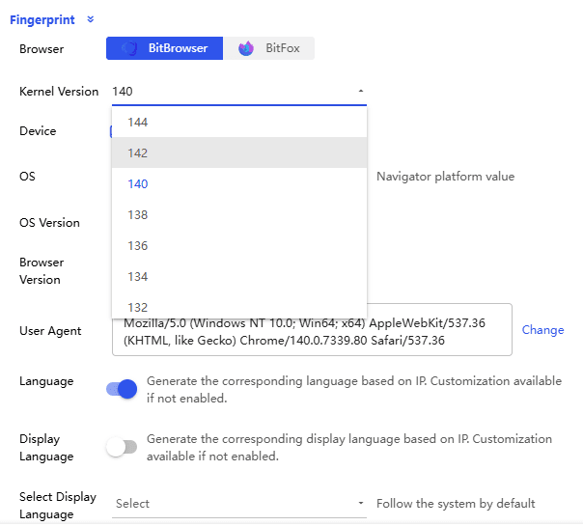This screenshot has height=526, width=583.
Task: Click the BitBrowser logo icon
Action: tap(130, 48)
